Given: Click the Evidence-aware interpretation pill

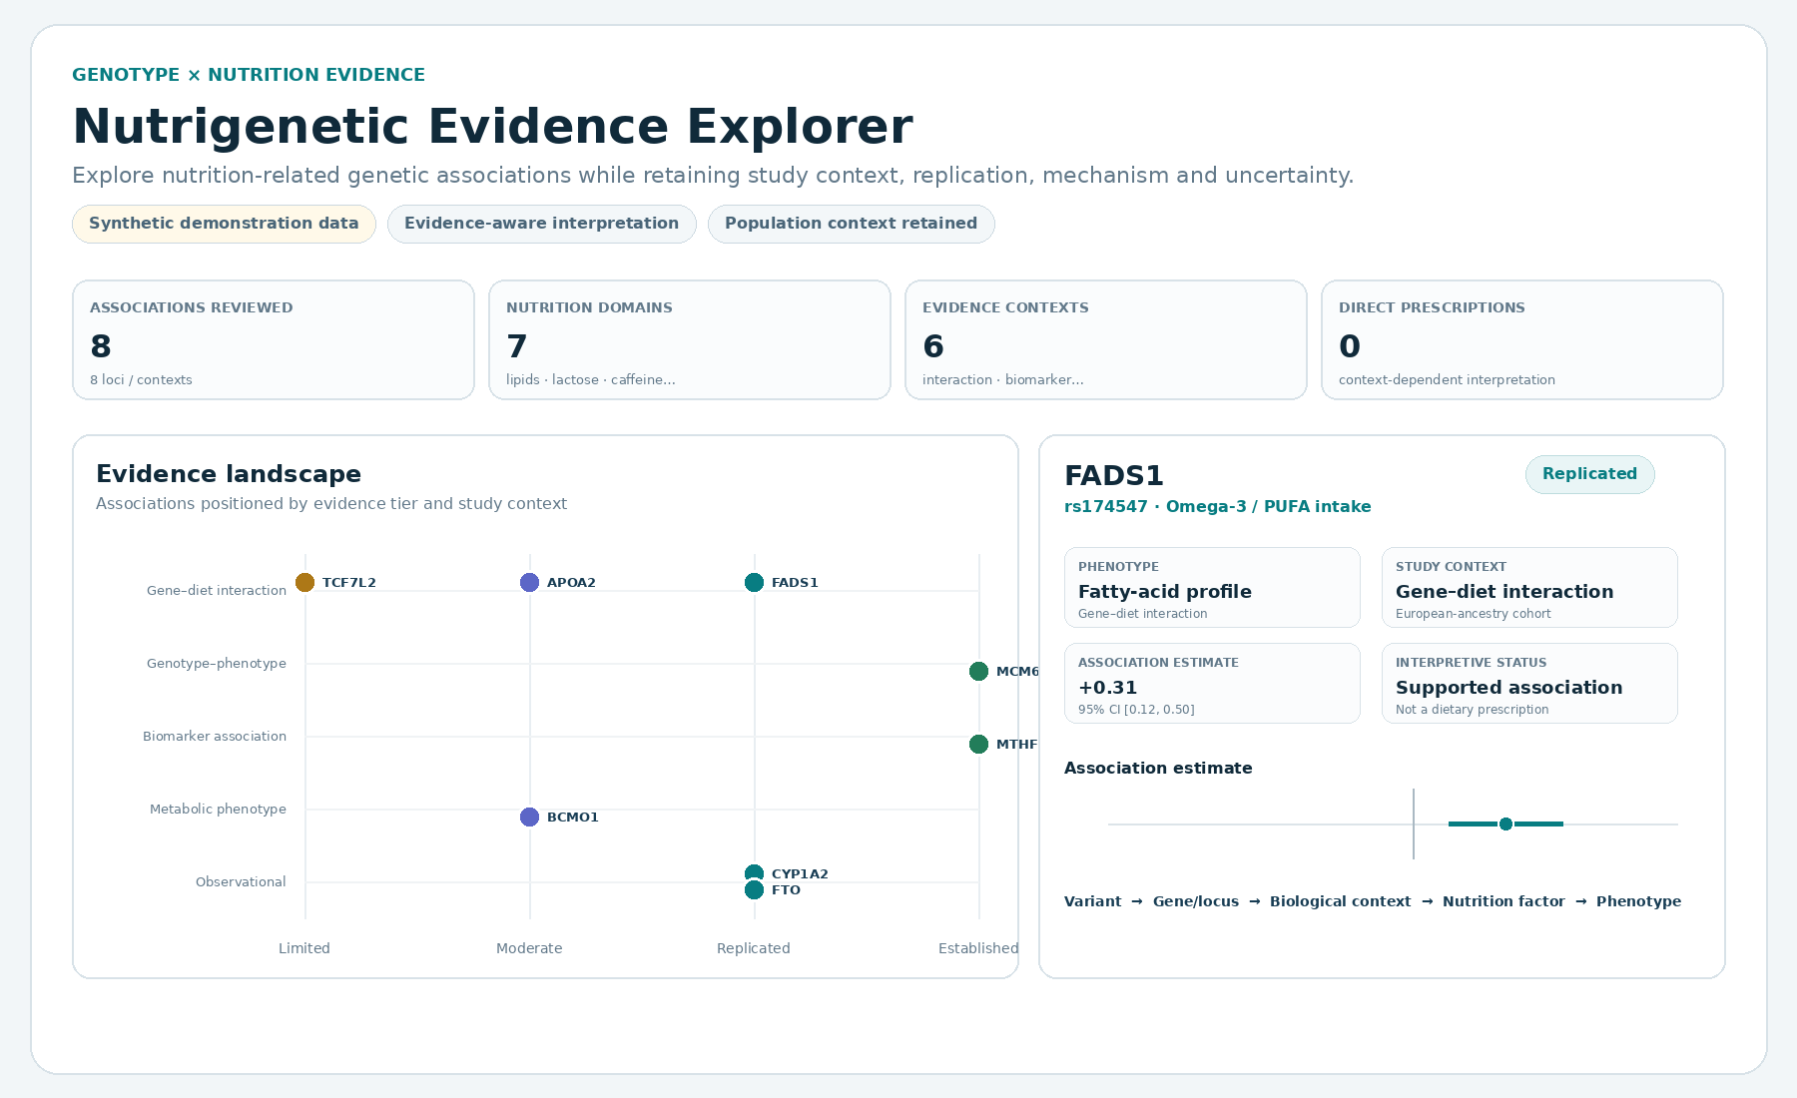Looking at the screenshot, I should pos(542,224).
